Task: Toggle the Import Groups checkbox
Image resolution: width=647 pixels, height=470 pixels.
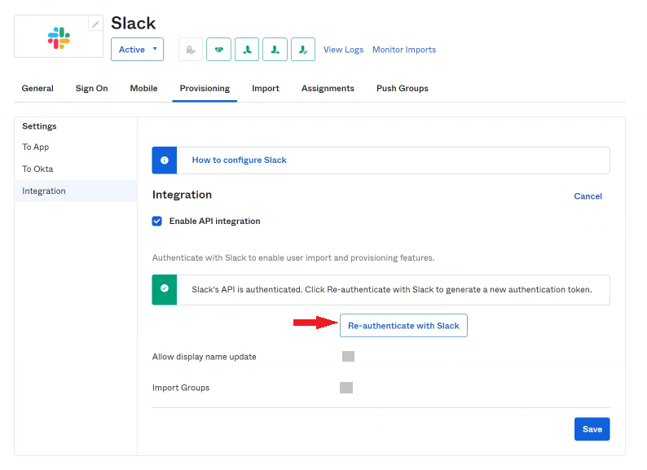Action: point(346,388)
